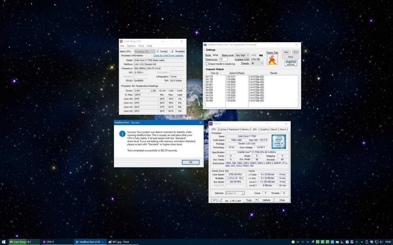Click the PayPal Donate image in IntelBurnTest
Viewport: 393px width, 245px height.
291,63
